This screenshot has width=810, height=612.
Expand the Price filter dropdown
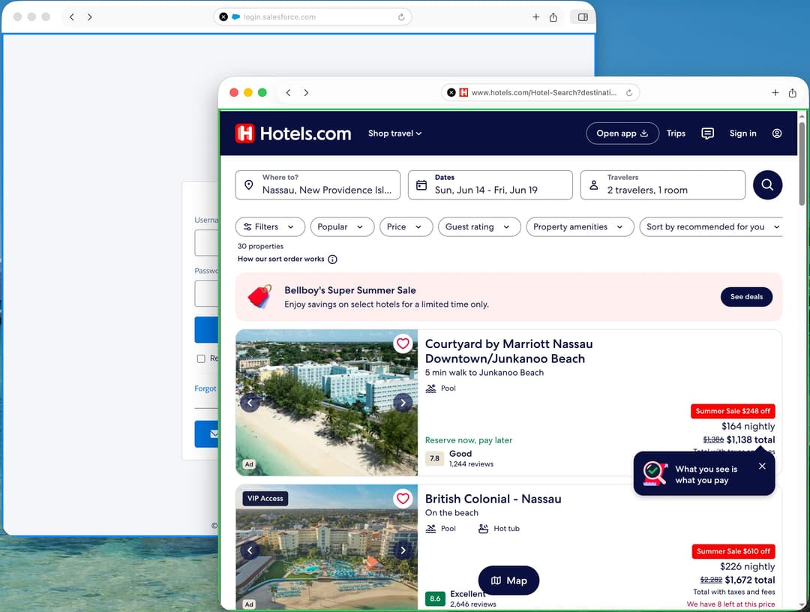pyautogui.click(x=406, y=226)
